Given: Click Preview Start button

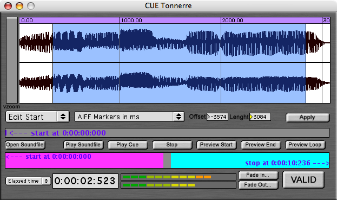Looking at the screenshot, I should tap(216, 145).
